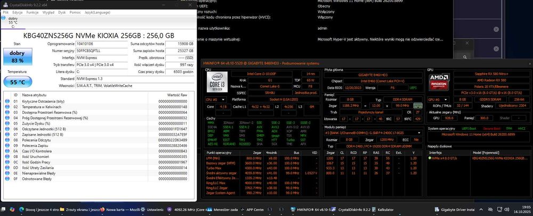
Task: Expand hidden system tray icons chevron
Action: (481, 210)
